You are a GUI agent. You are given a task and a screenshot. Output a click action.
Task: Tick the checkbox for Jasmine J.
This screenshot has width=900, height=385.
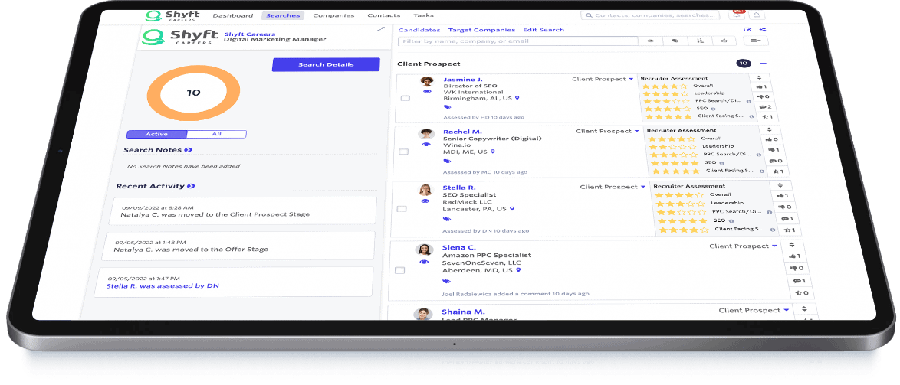[406, 98]
